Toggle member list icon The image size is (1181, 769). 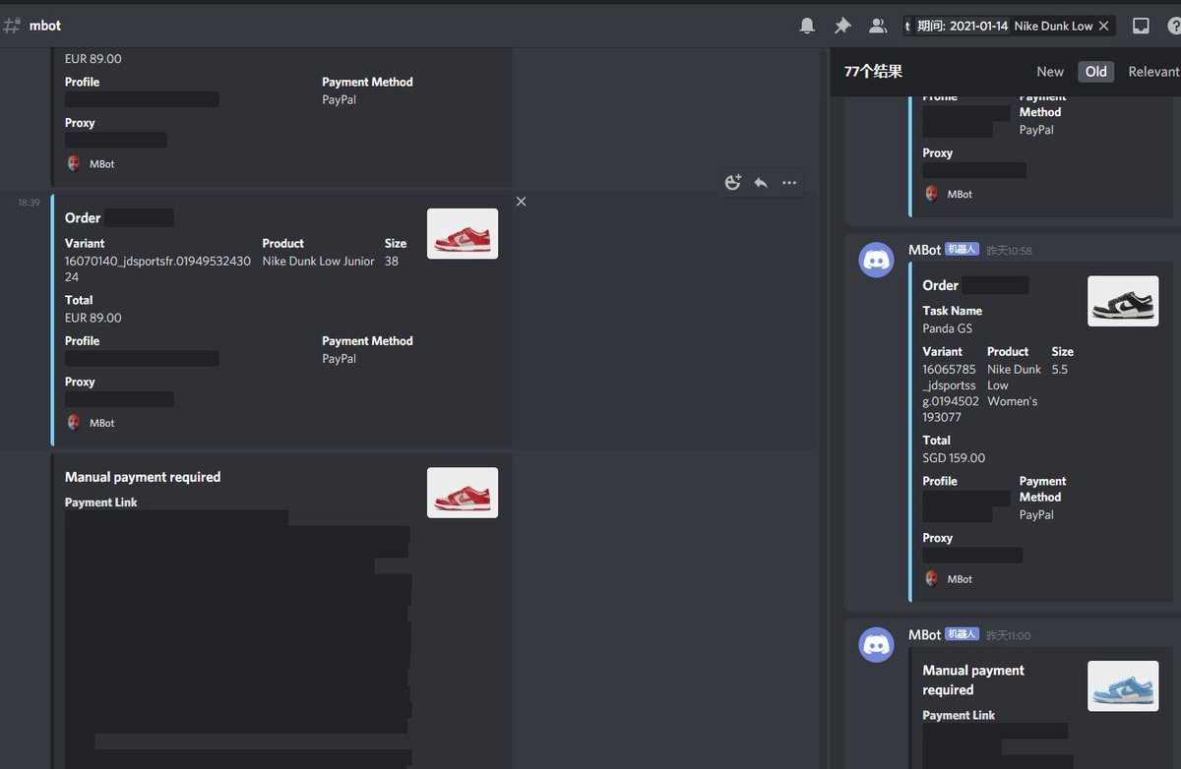tap(878, 26)
